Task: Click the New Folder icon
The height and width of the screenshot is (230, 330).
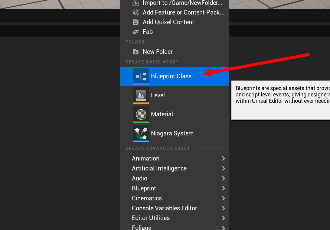Action: point(136,52)
